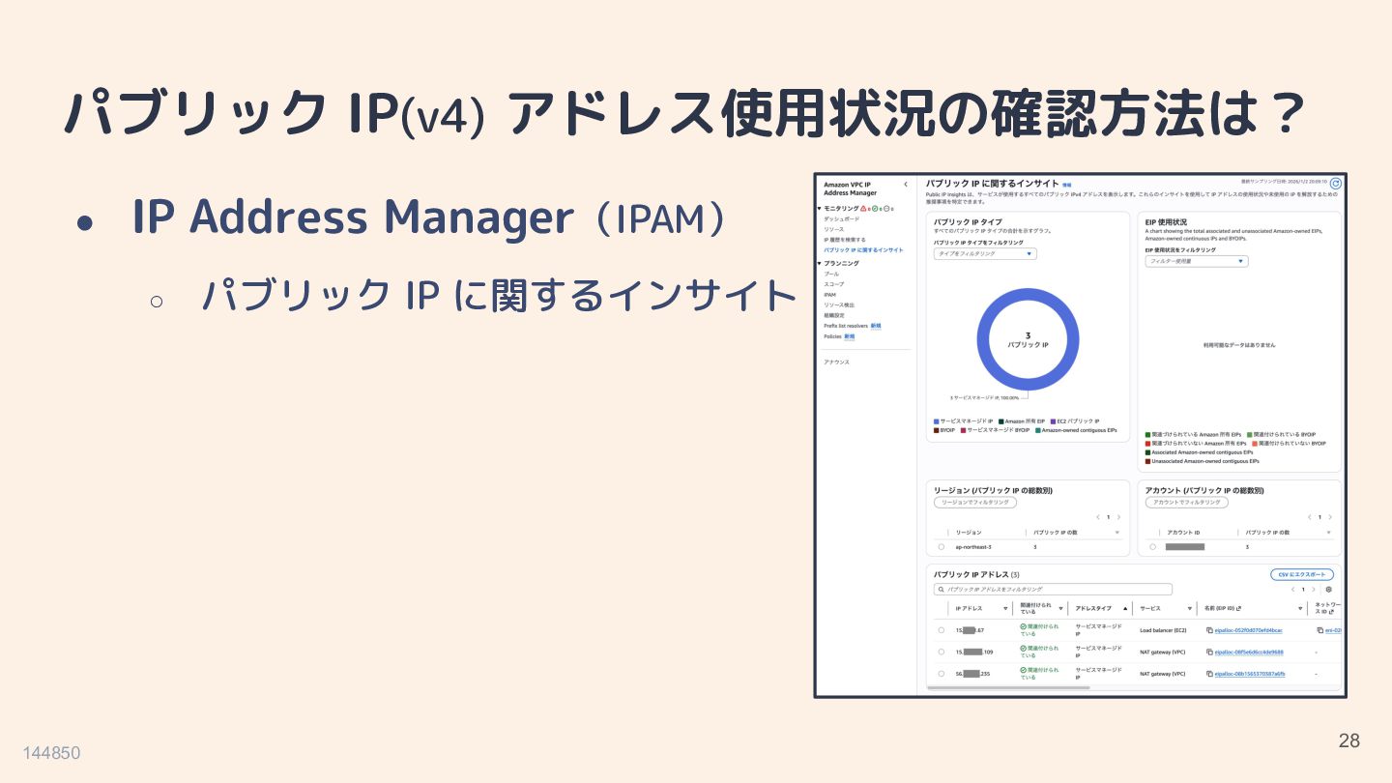Open 組織設定 in the sidebar
Screen dimensions: 1392x783
click(834, 315)
